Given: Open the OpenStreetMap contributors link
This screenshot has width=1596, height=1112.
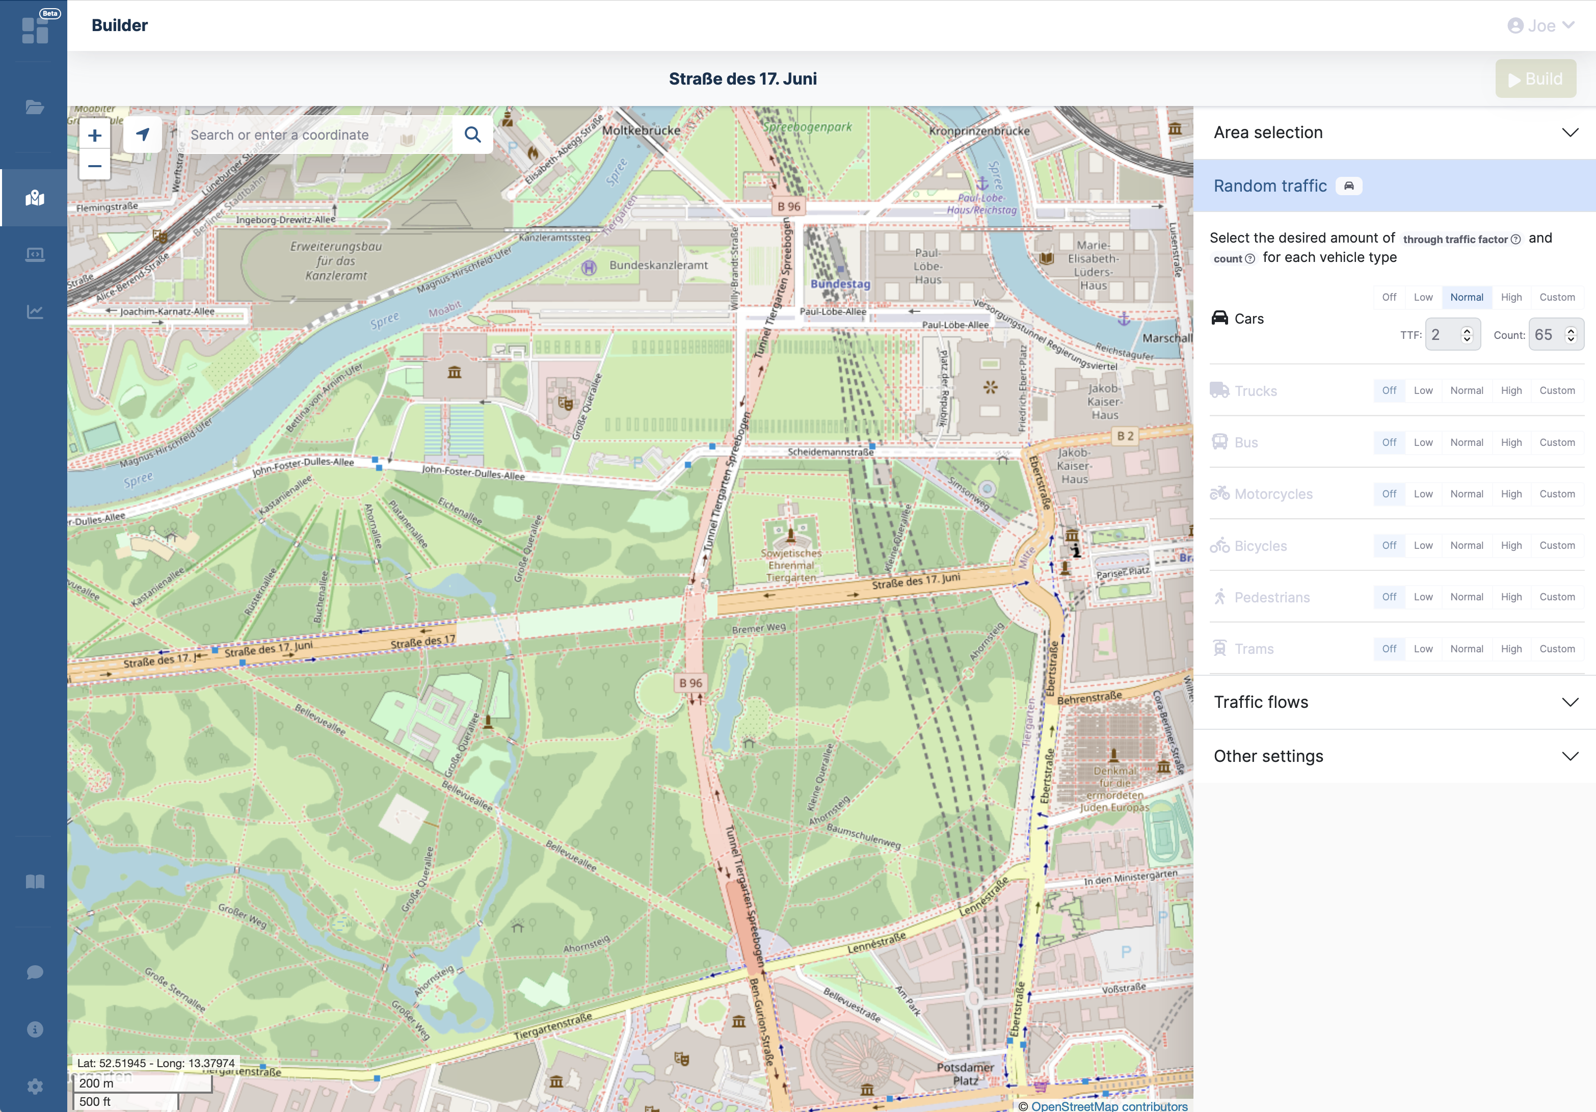Looking at the screenshot, I should [1109, 1106].
